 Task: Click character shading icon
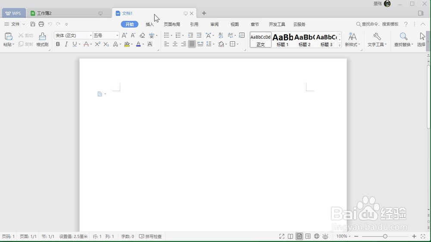pos(150,44)
